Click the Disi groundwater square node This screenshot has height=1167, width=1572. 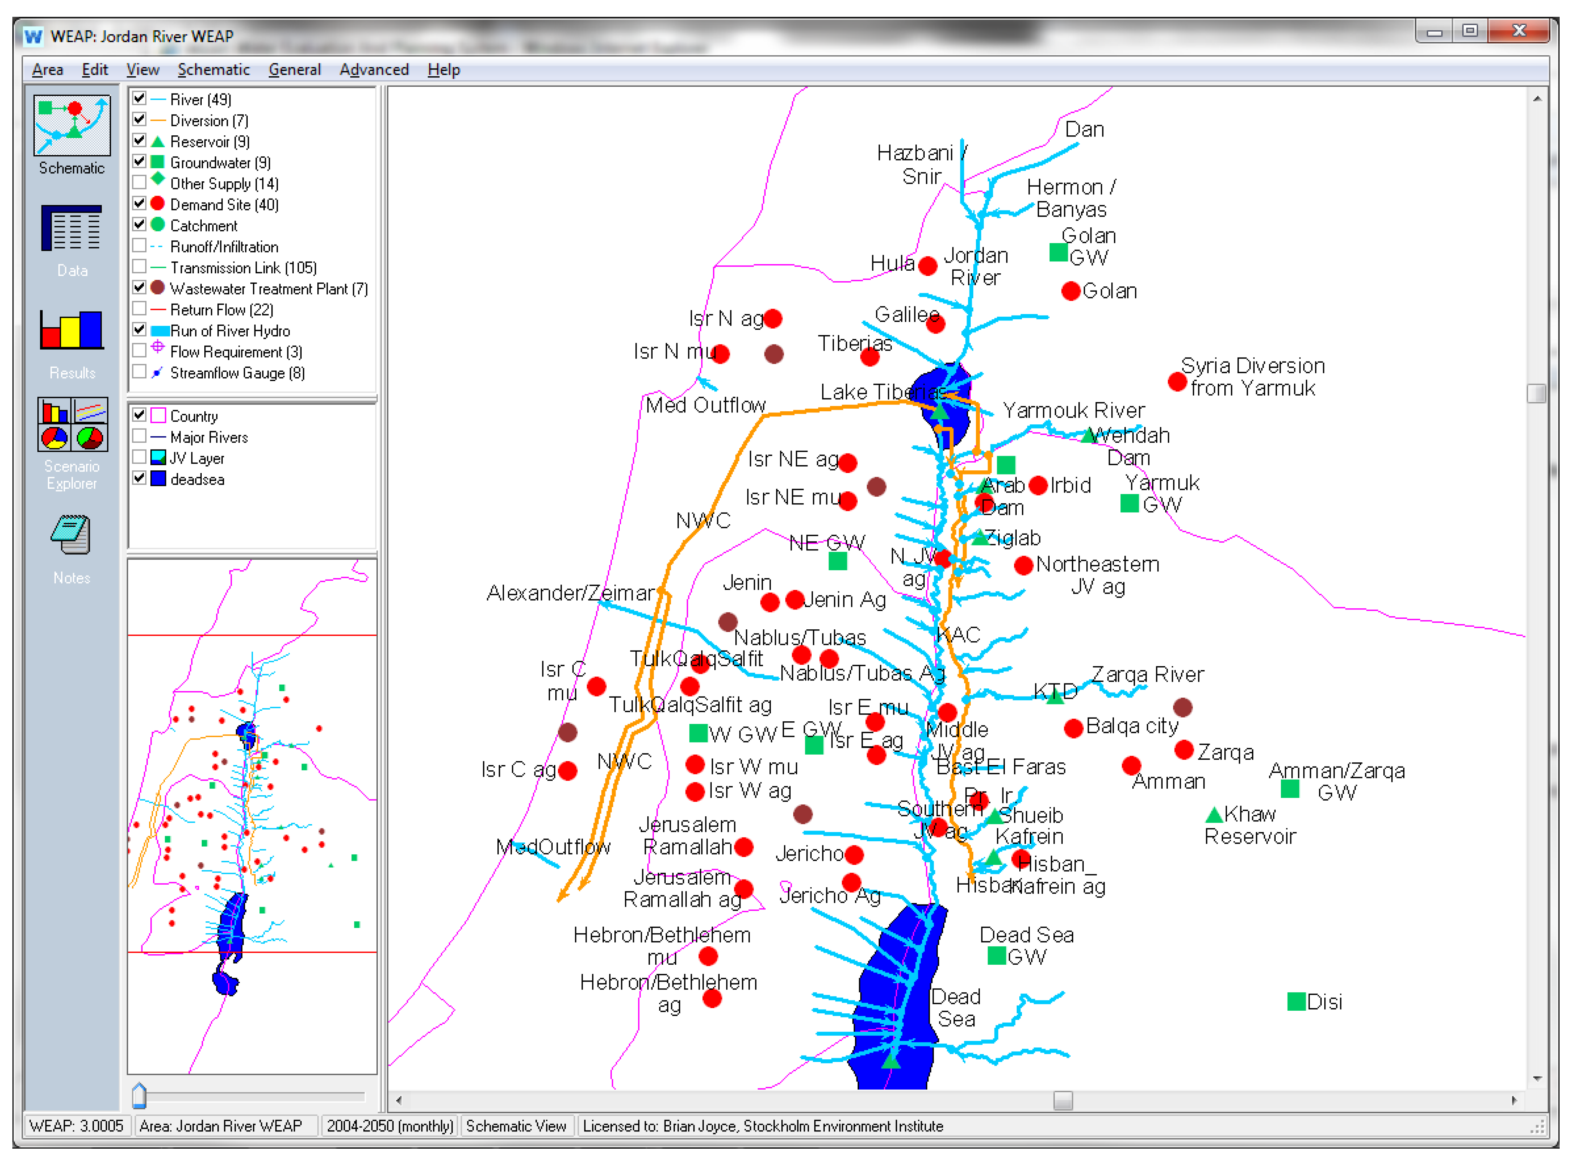[1295, 1001]
